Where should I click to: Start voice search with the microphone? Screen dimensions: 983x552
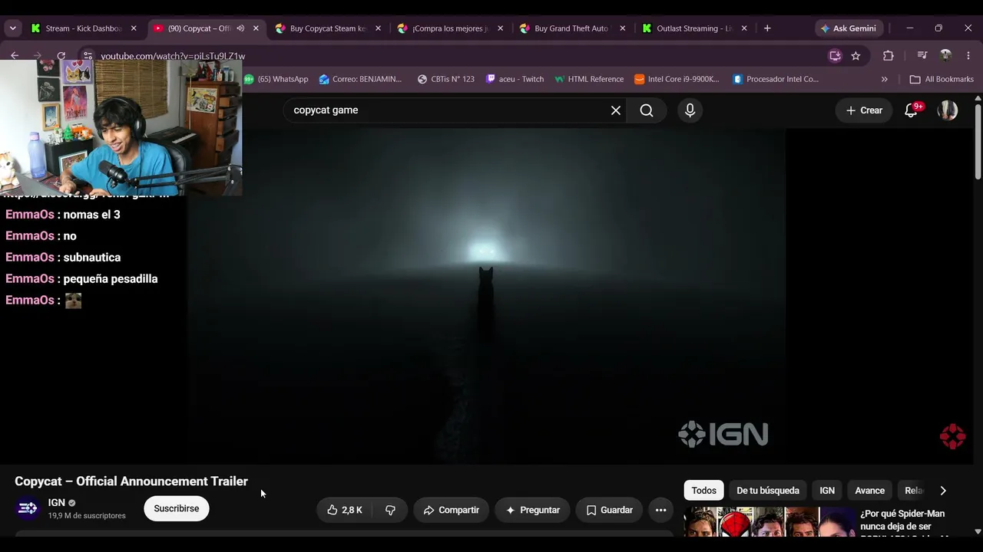tap(690, 110)
